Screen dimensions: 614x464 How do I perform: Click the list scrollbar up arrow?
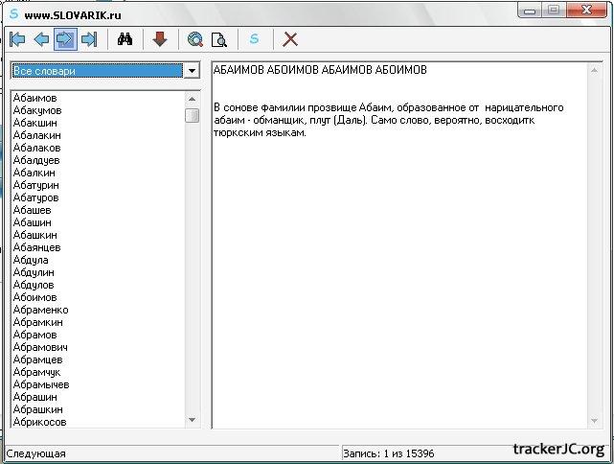192,99
